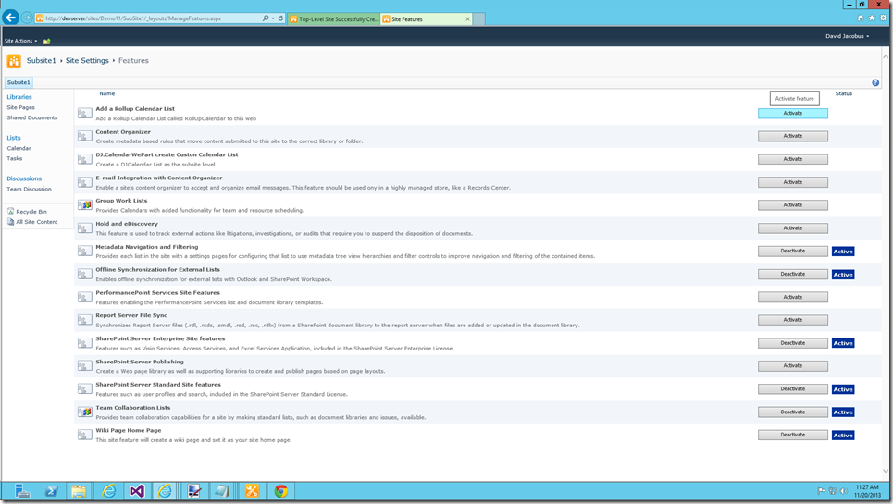The width and height of the screenshot is (893, 504).
Task: Close the Site Features browser tab
Action: pos(468,19)
